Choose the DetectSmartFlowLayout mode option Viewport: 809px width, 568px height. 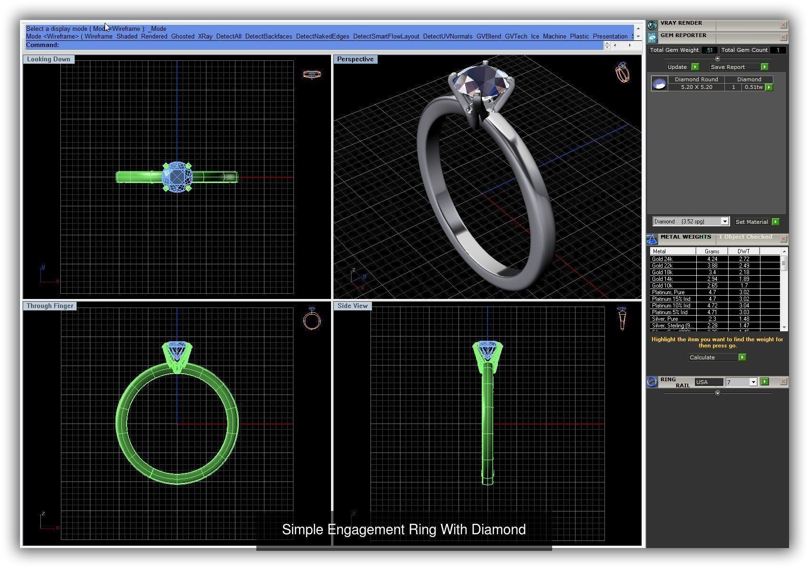pos(386,37)
